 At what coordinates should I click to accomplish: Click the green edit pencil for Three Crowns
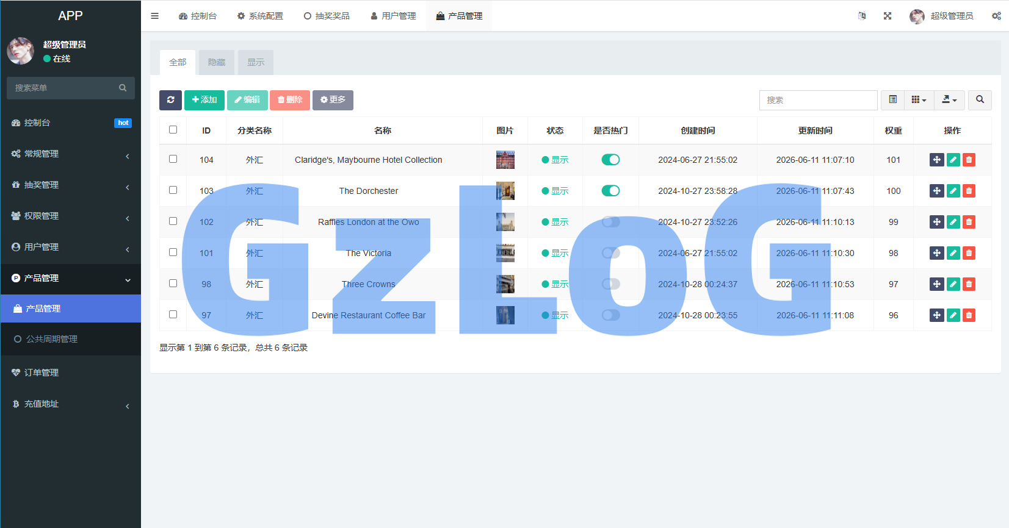(953, 284)
